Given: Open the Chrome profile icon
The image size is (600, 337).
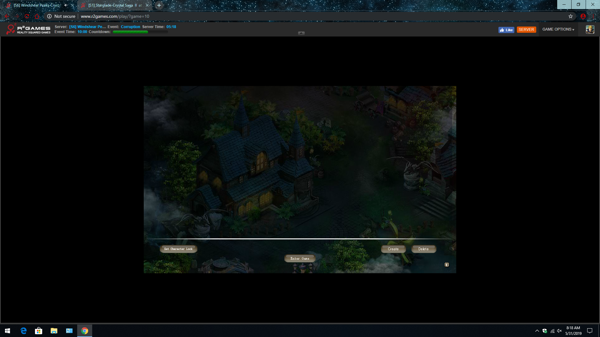Looking at the screenshot, I should 583,16.
